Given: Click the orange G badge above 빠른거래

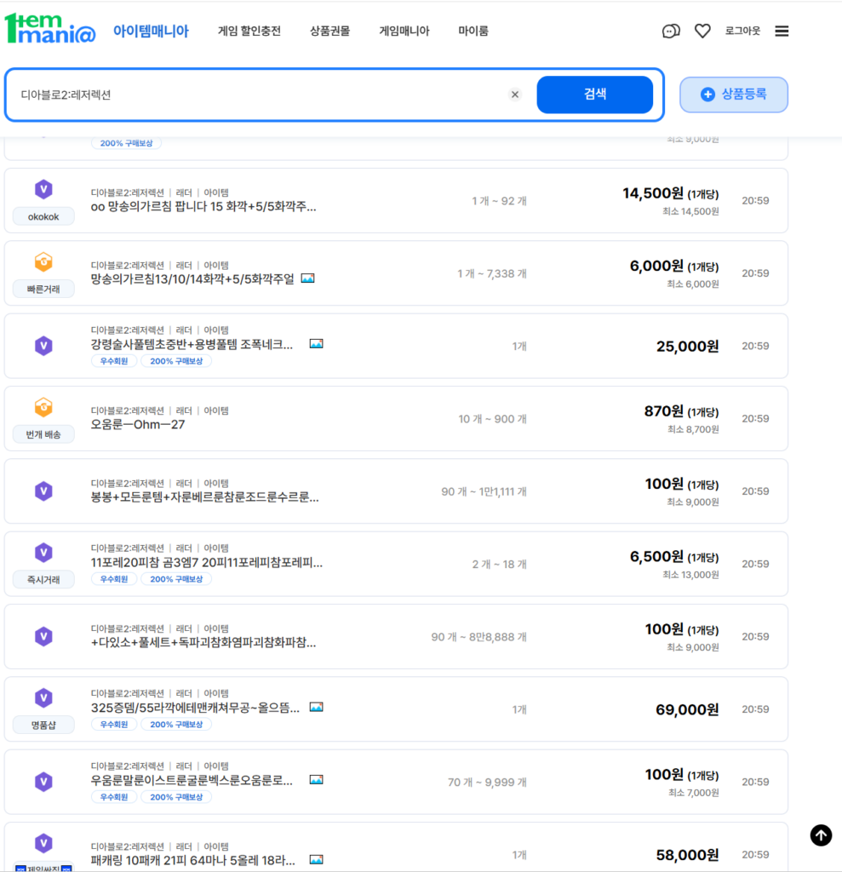Looking at the screenshot, I should tap(43, 261).
